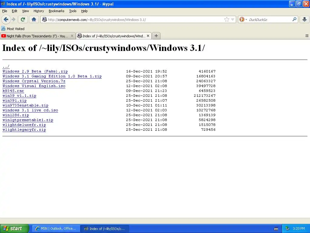Download win39 v1.1.zip file

pos(19,96)
